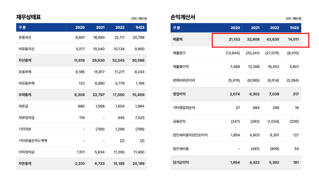Select the 기타영업외손익 row label
Screen dimensions: 319x181
184,108
